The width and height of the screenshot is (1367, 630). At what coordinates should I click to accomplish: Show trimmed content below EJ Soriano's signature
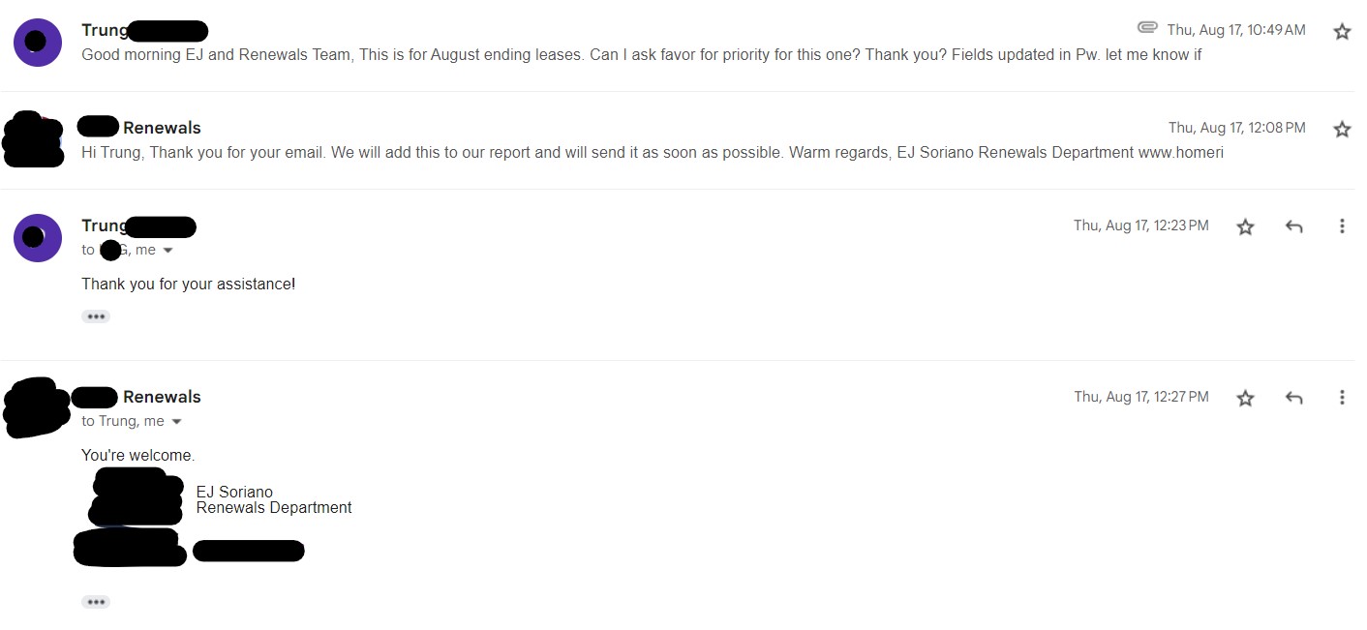(96, 602)
